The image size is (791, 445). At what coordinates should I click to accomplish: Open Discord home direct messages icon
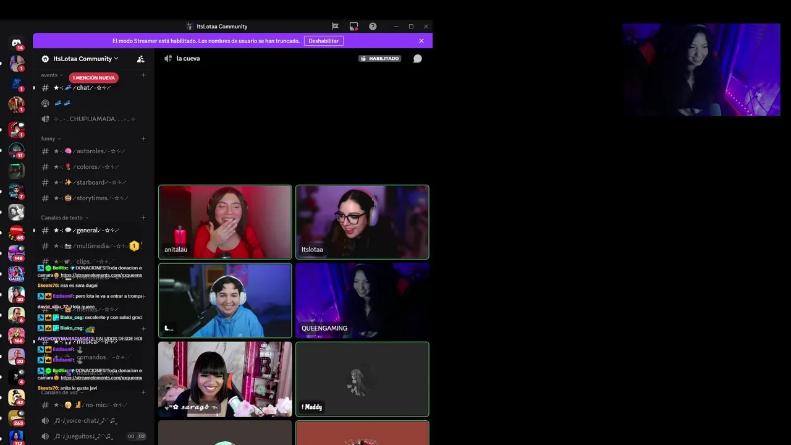point(17,43)
